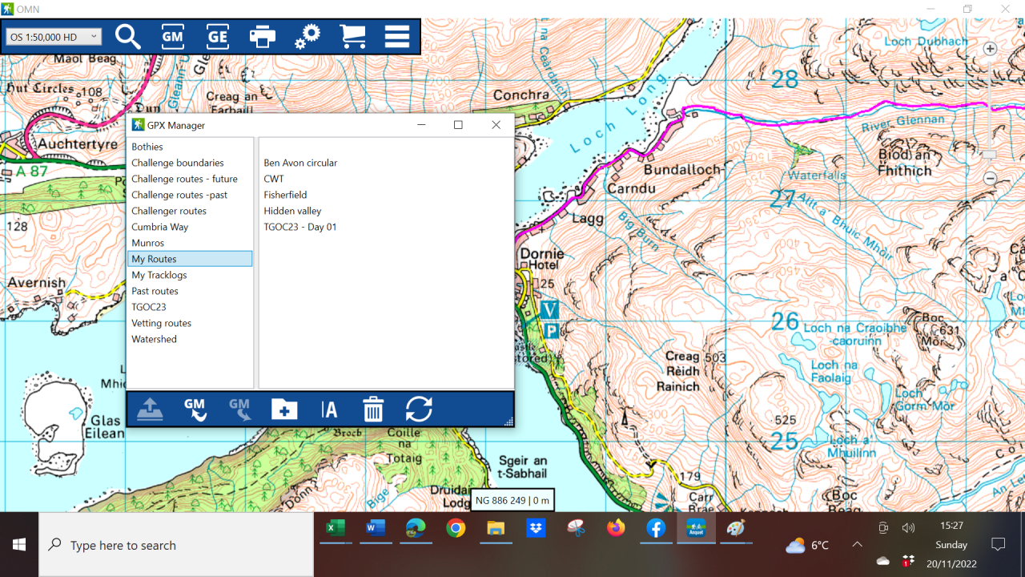
Task: Send route to Google Maps from GPX Manager
Action: [195, 409]
